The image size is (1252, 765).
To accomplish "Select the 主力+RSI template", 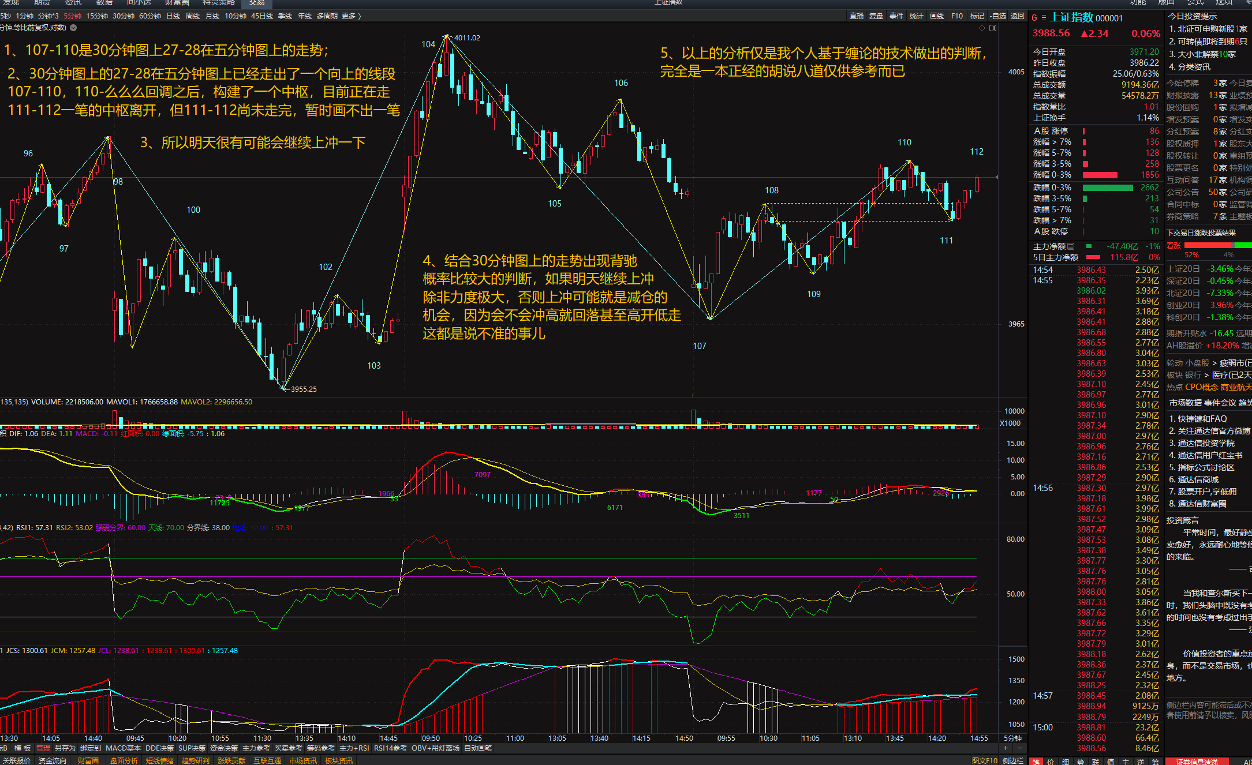I will 354,748.
